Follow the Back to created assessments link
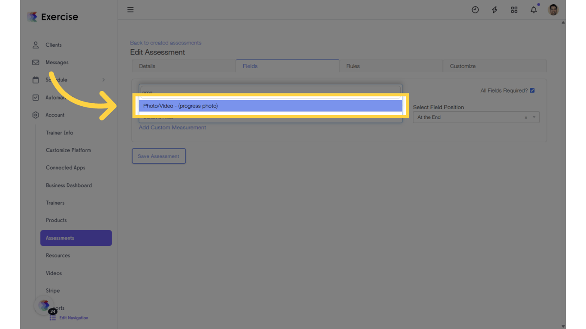Image resolution: width=586 pixels, height=329 pixels. [x=166, y=42]
